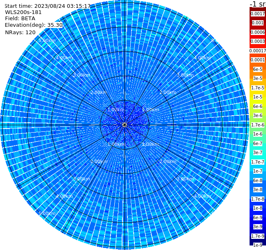Select the 1e-9 colorbar bottom label
Image resolution: width=266 pixels, height=250 pixels.
(x=258, y=245)
